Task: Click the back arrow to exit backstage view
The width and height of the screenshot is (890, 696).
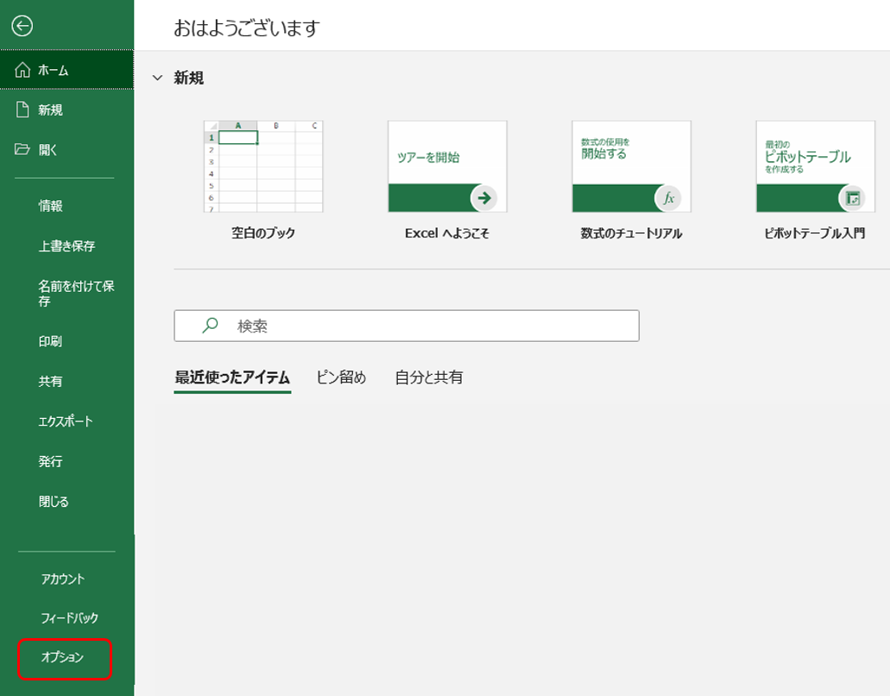Action: [x=24, y=26]
